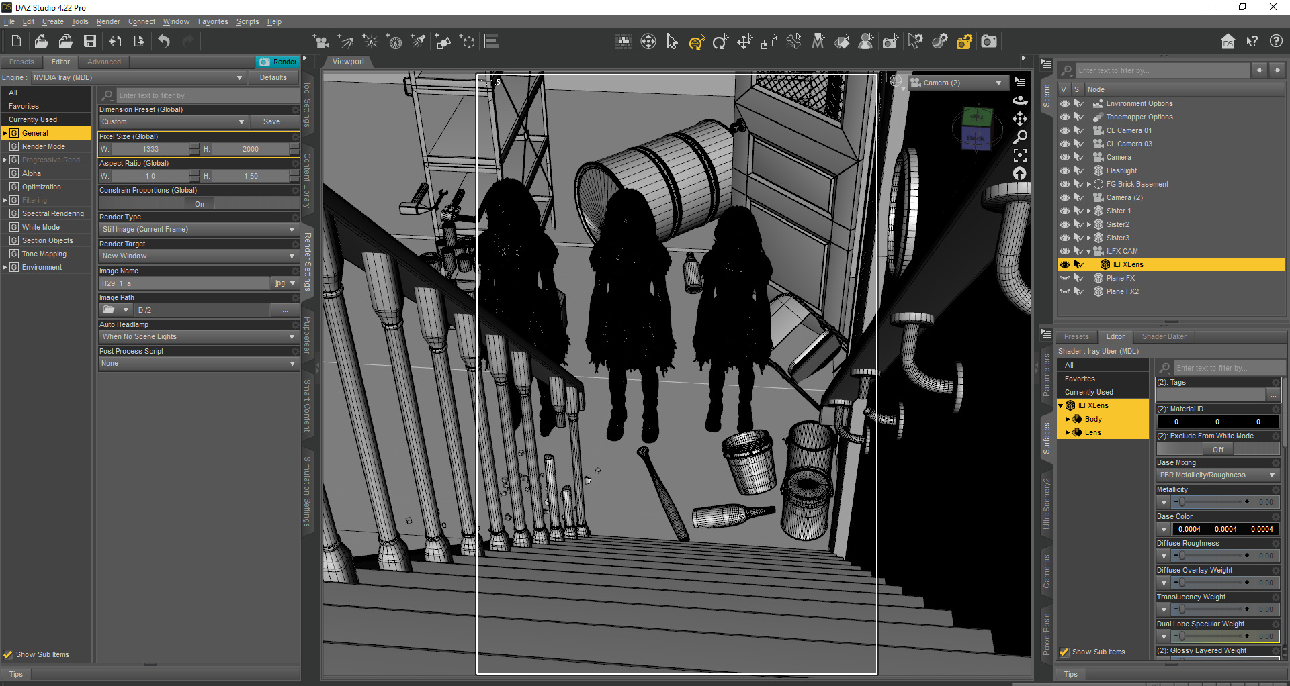
Task: Open the Engine NVIDIA Iray dropdown
Action: [138, 77]
